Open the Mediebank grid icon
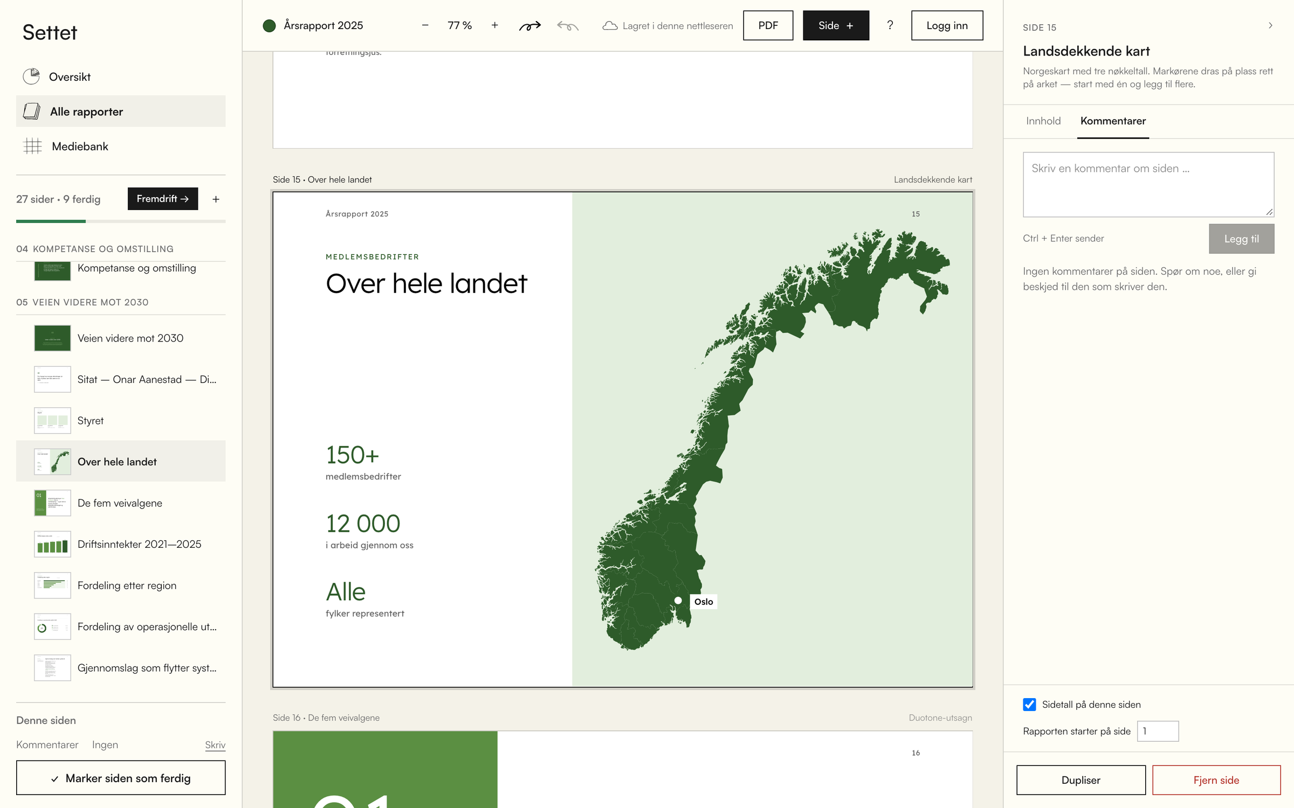The width and height of the screenshot is (1294, 808). coord(33,146)
